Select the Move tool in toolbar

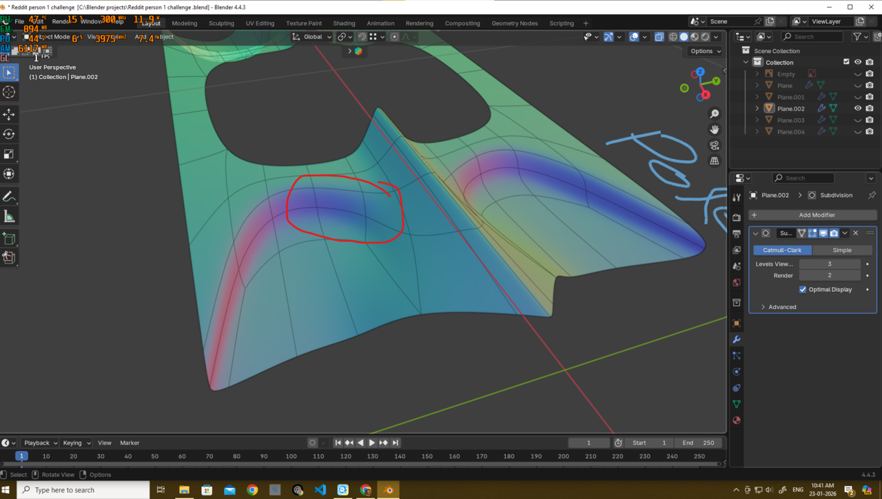pyautogui.click(x=9, y=114)
